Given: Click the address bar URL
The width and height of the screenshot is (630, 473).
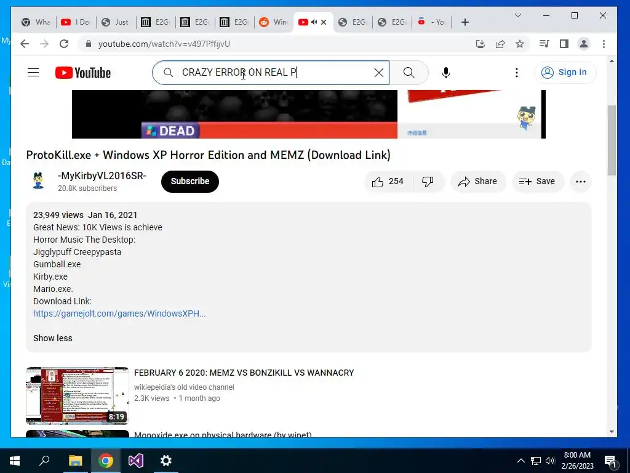Looking at the screenshot, I should (164, 44).
